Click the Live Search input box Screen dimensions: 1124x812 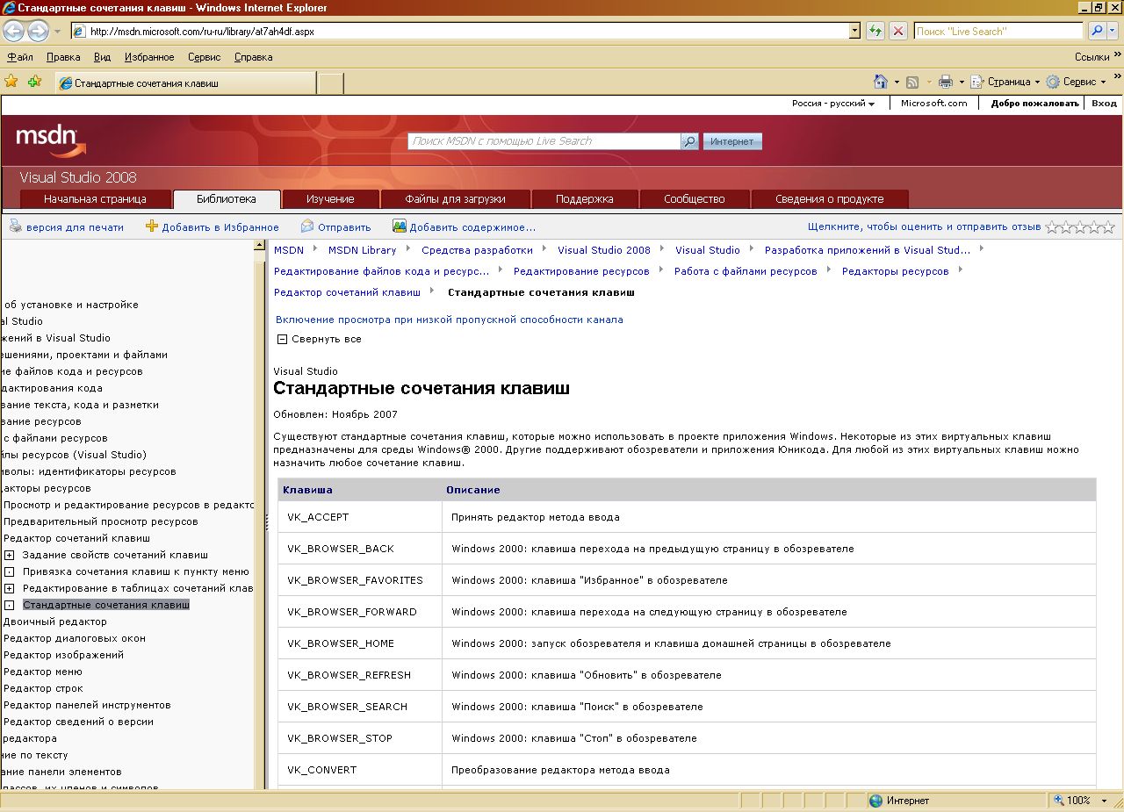[x=998, y=31]
